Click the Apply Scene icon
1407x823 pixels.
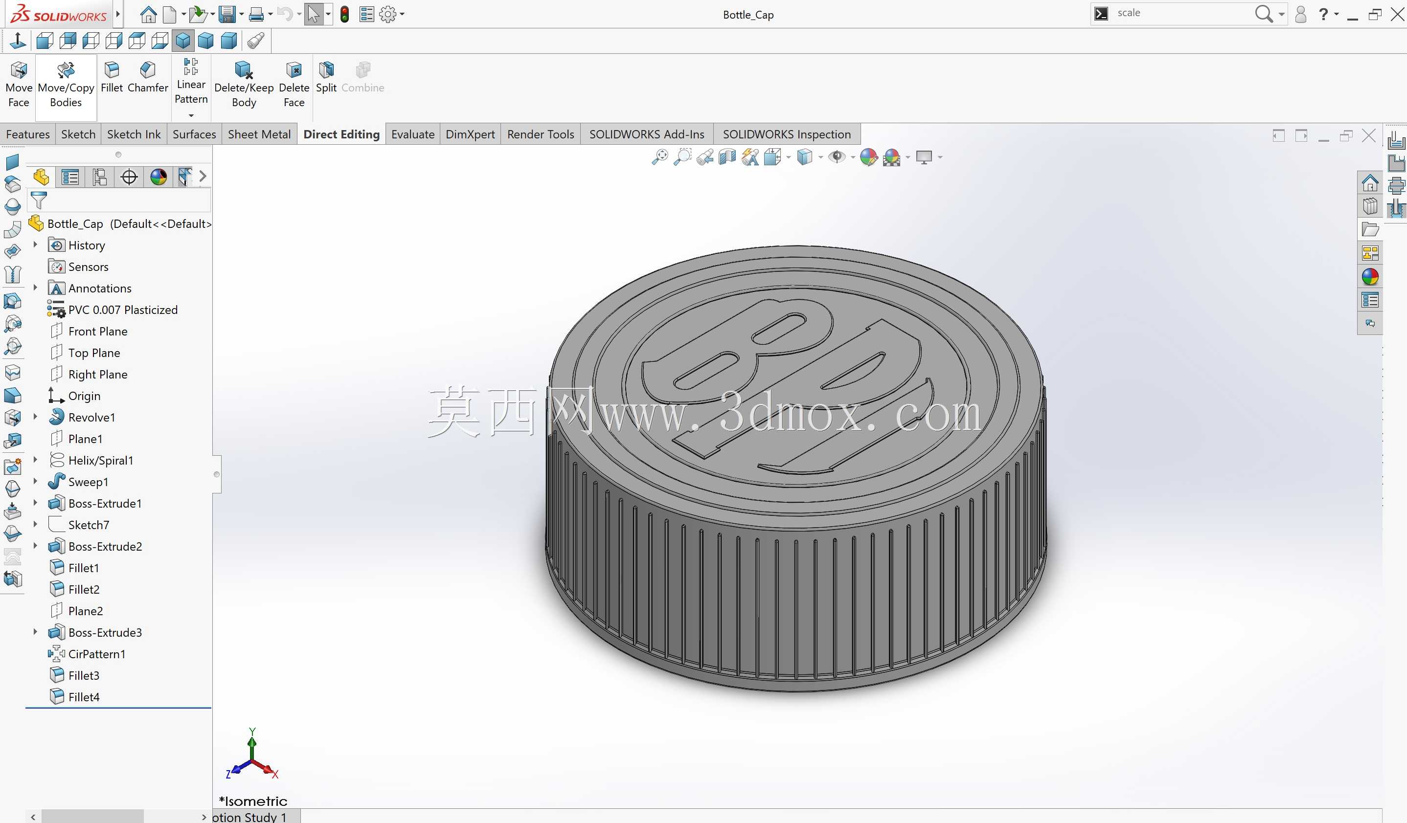[892, 157]
